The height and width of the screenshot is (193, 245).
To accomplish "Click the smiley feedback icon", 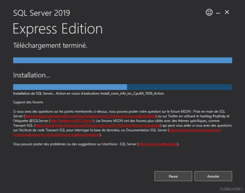I will click(209, 12).
